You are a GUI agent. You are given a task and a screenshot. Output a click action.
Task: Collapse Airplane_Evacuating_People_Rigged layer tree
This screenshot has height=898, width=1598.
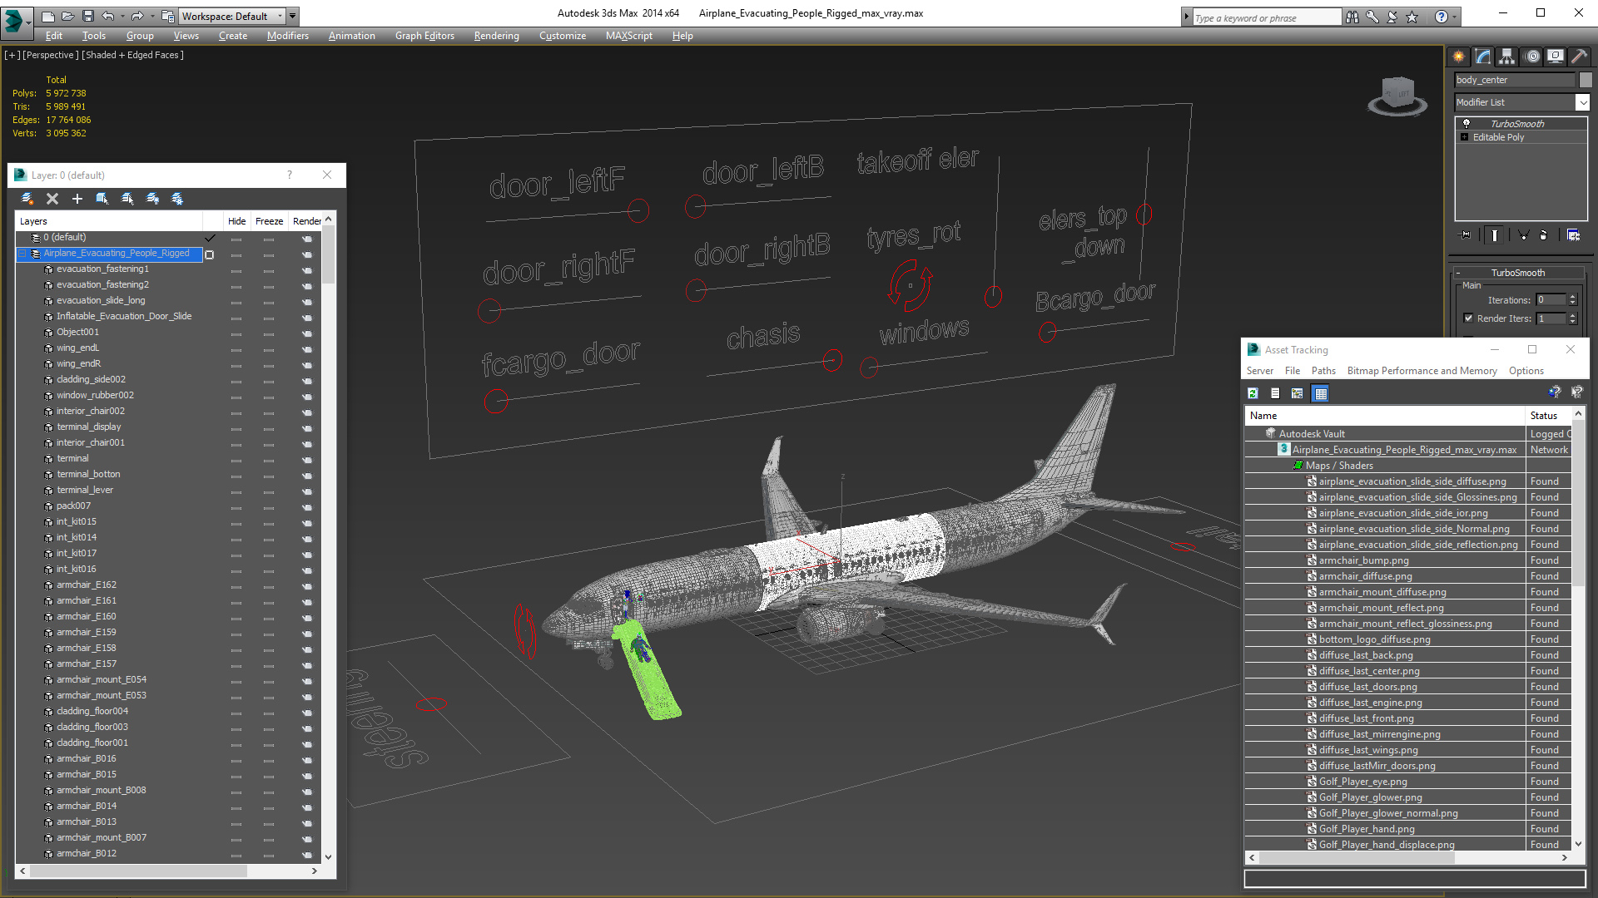tap(23, 254)
